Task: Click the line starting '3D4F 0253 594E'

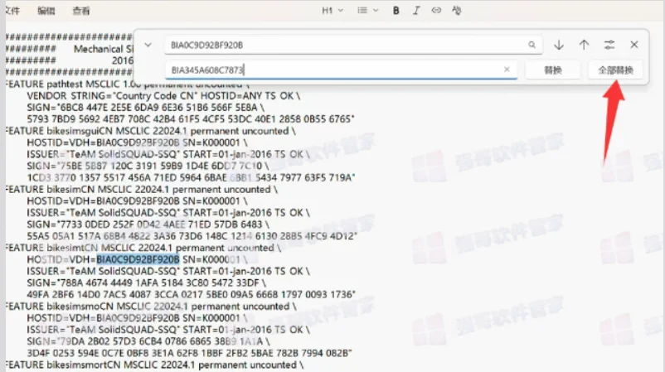Action: click(x=189, y=353)
